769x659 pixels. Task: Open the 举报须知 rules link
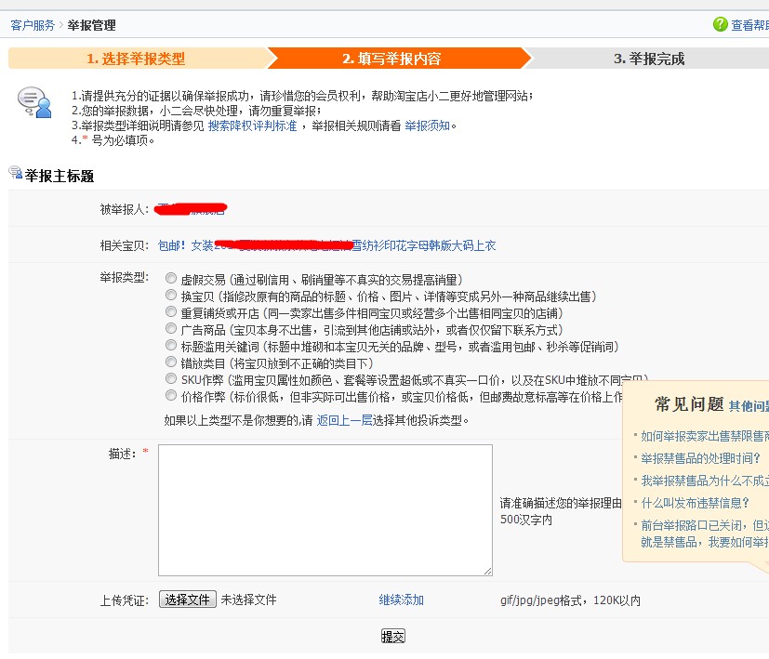click(x=428, y=125)
